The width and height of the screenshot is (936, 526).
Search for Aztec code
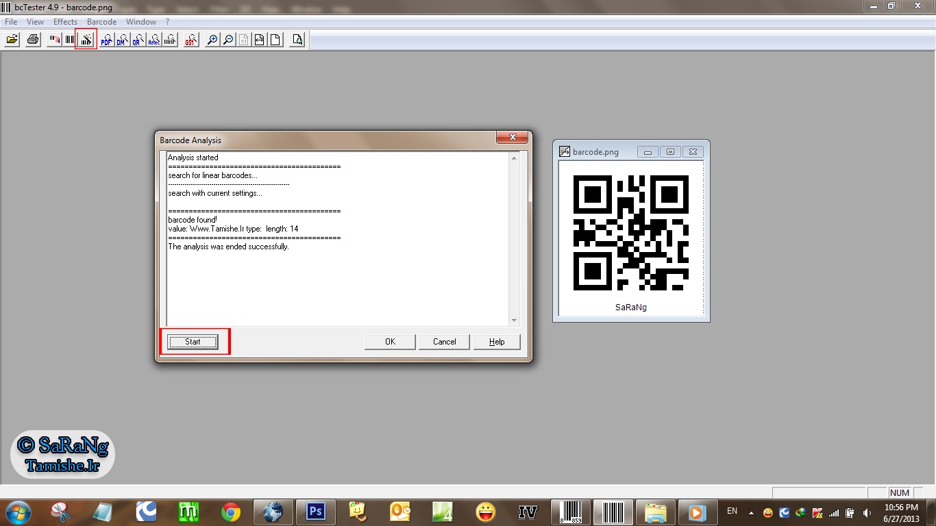(154, 40)
